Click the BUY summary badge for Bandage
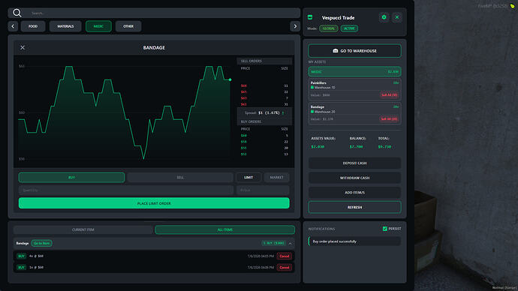This screenshot has width=518, height=291. pos(273,244)
